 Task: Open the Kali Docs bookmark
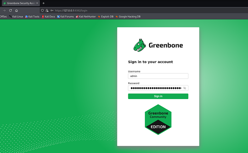[x=48, y=16]
